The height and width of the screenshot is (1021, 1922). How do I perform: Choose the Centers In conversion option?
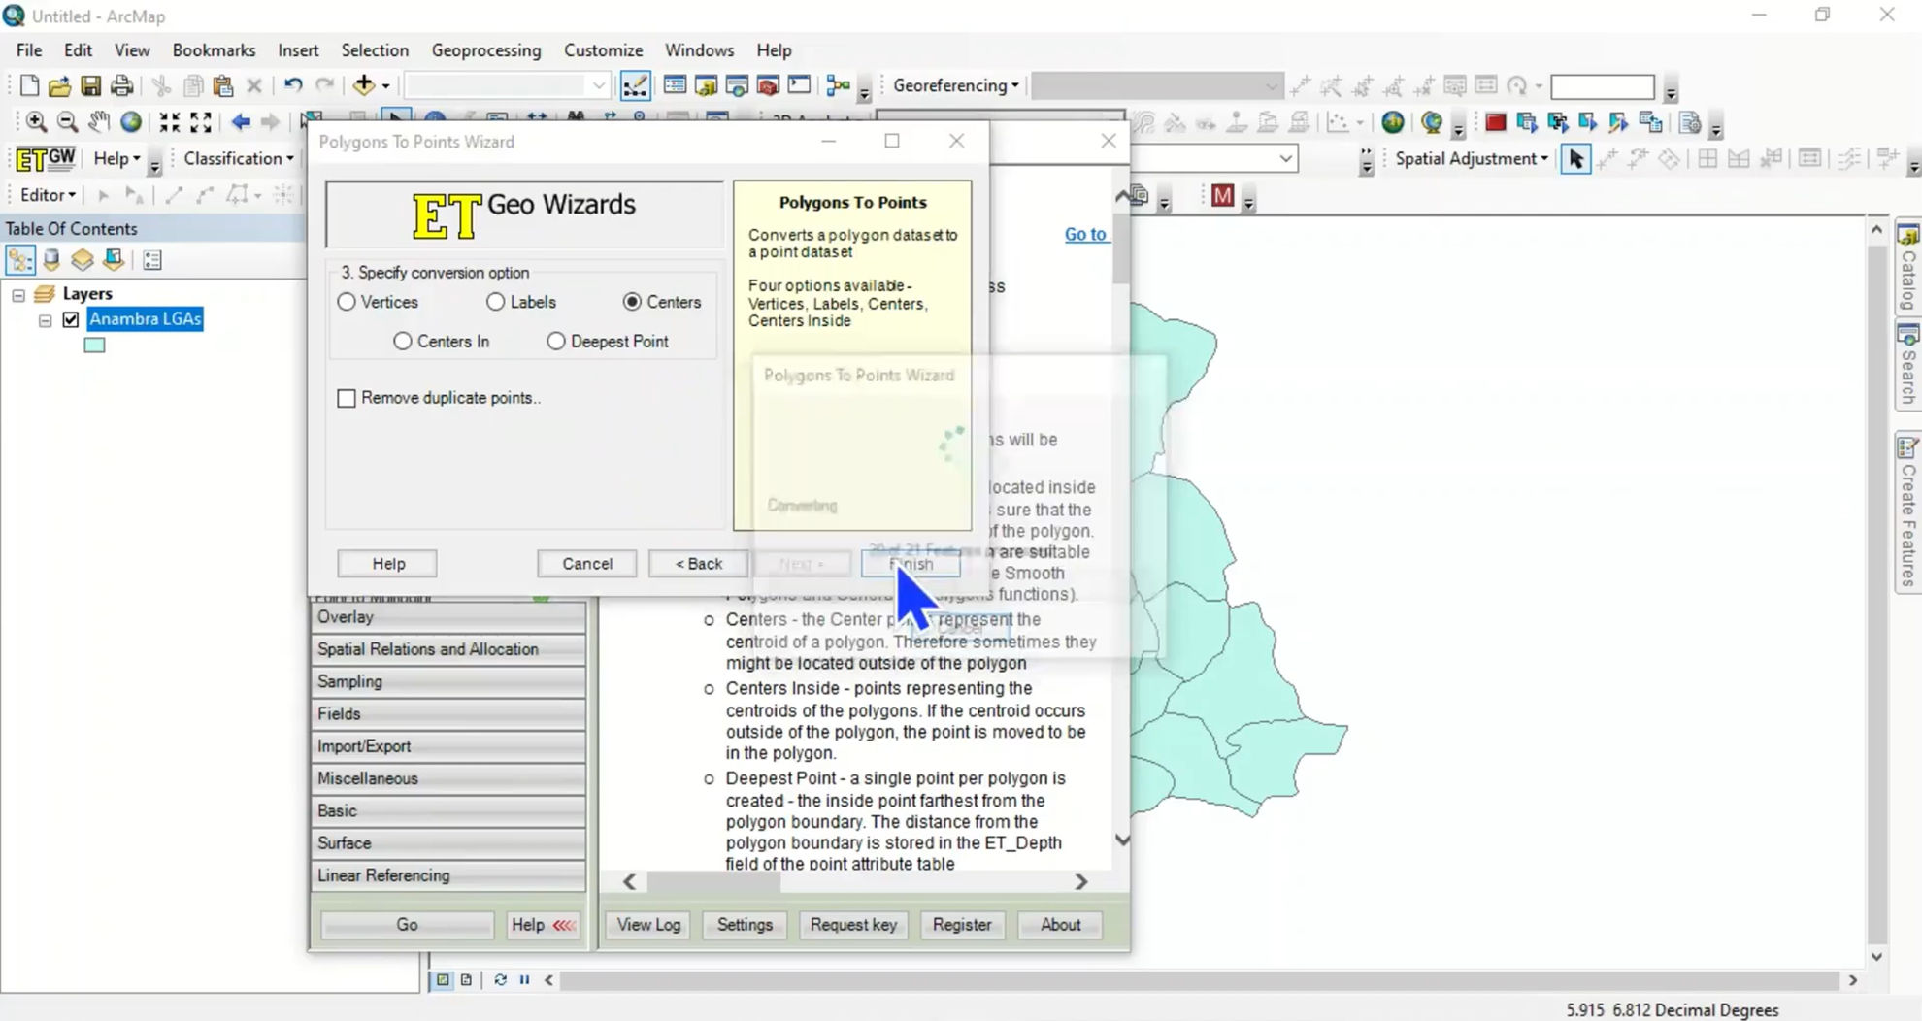(403, 342)
